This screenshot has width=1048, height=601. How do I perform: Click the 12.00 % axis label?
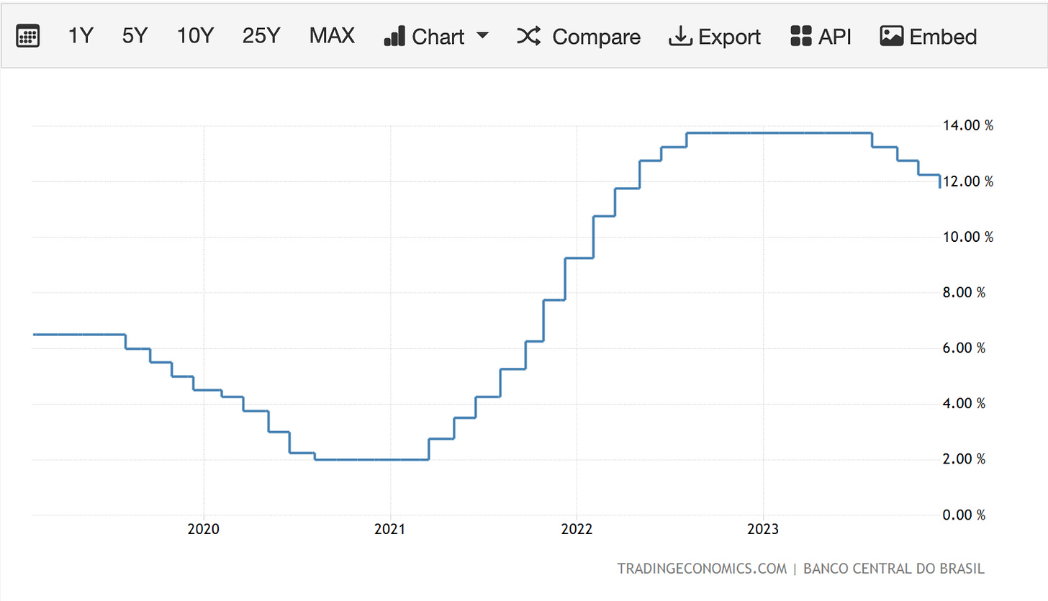click(x=967, y=181)
